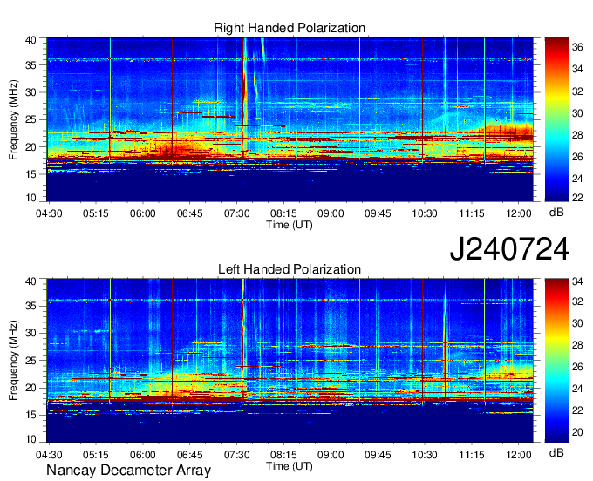This screenshot has height=481, width=593.
Task: Click the 07:30 time tick of Right Handed plot
Action: [236, 213]
